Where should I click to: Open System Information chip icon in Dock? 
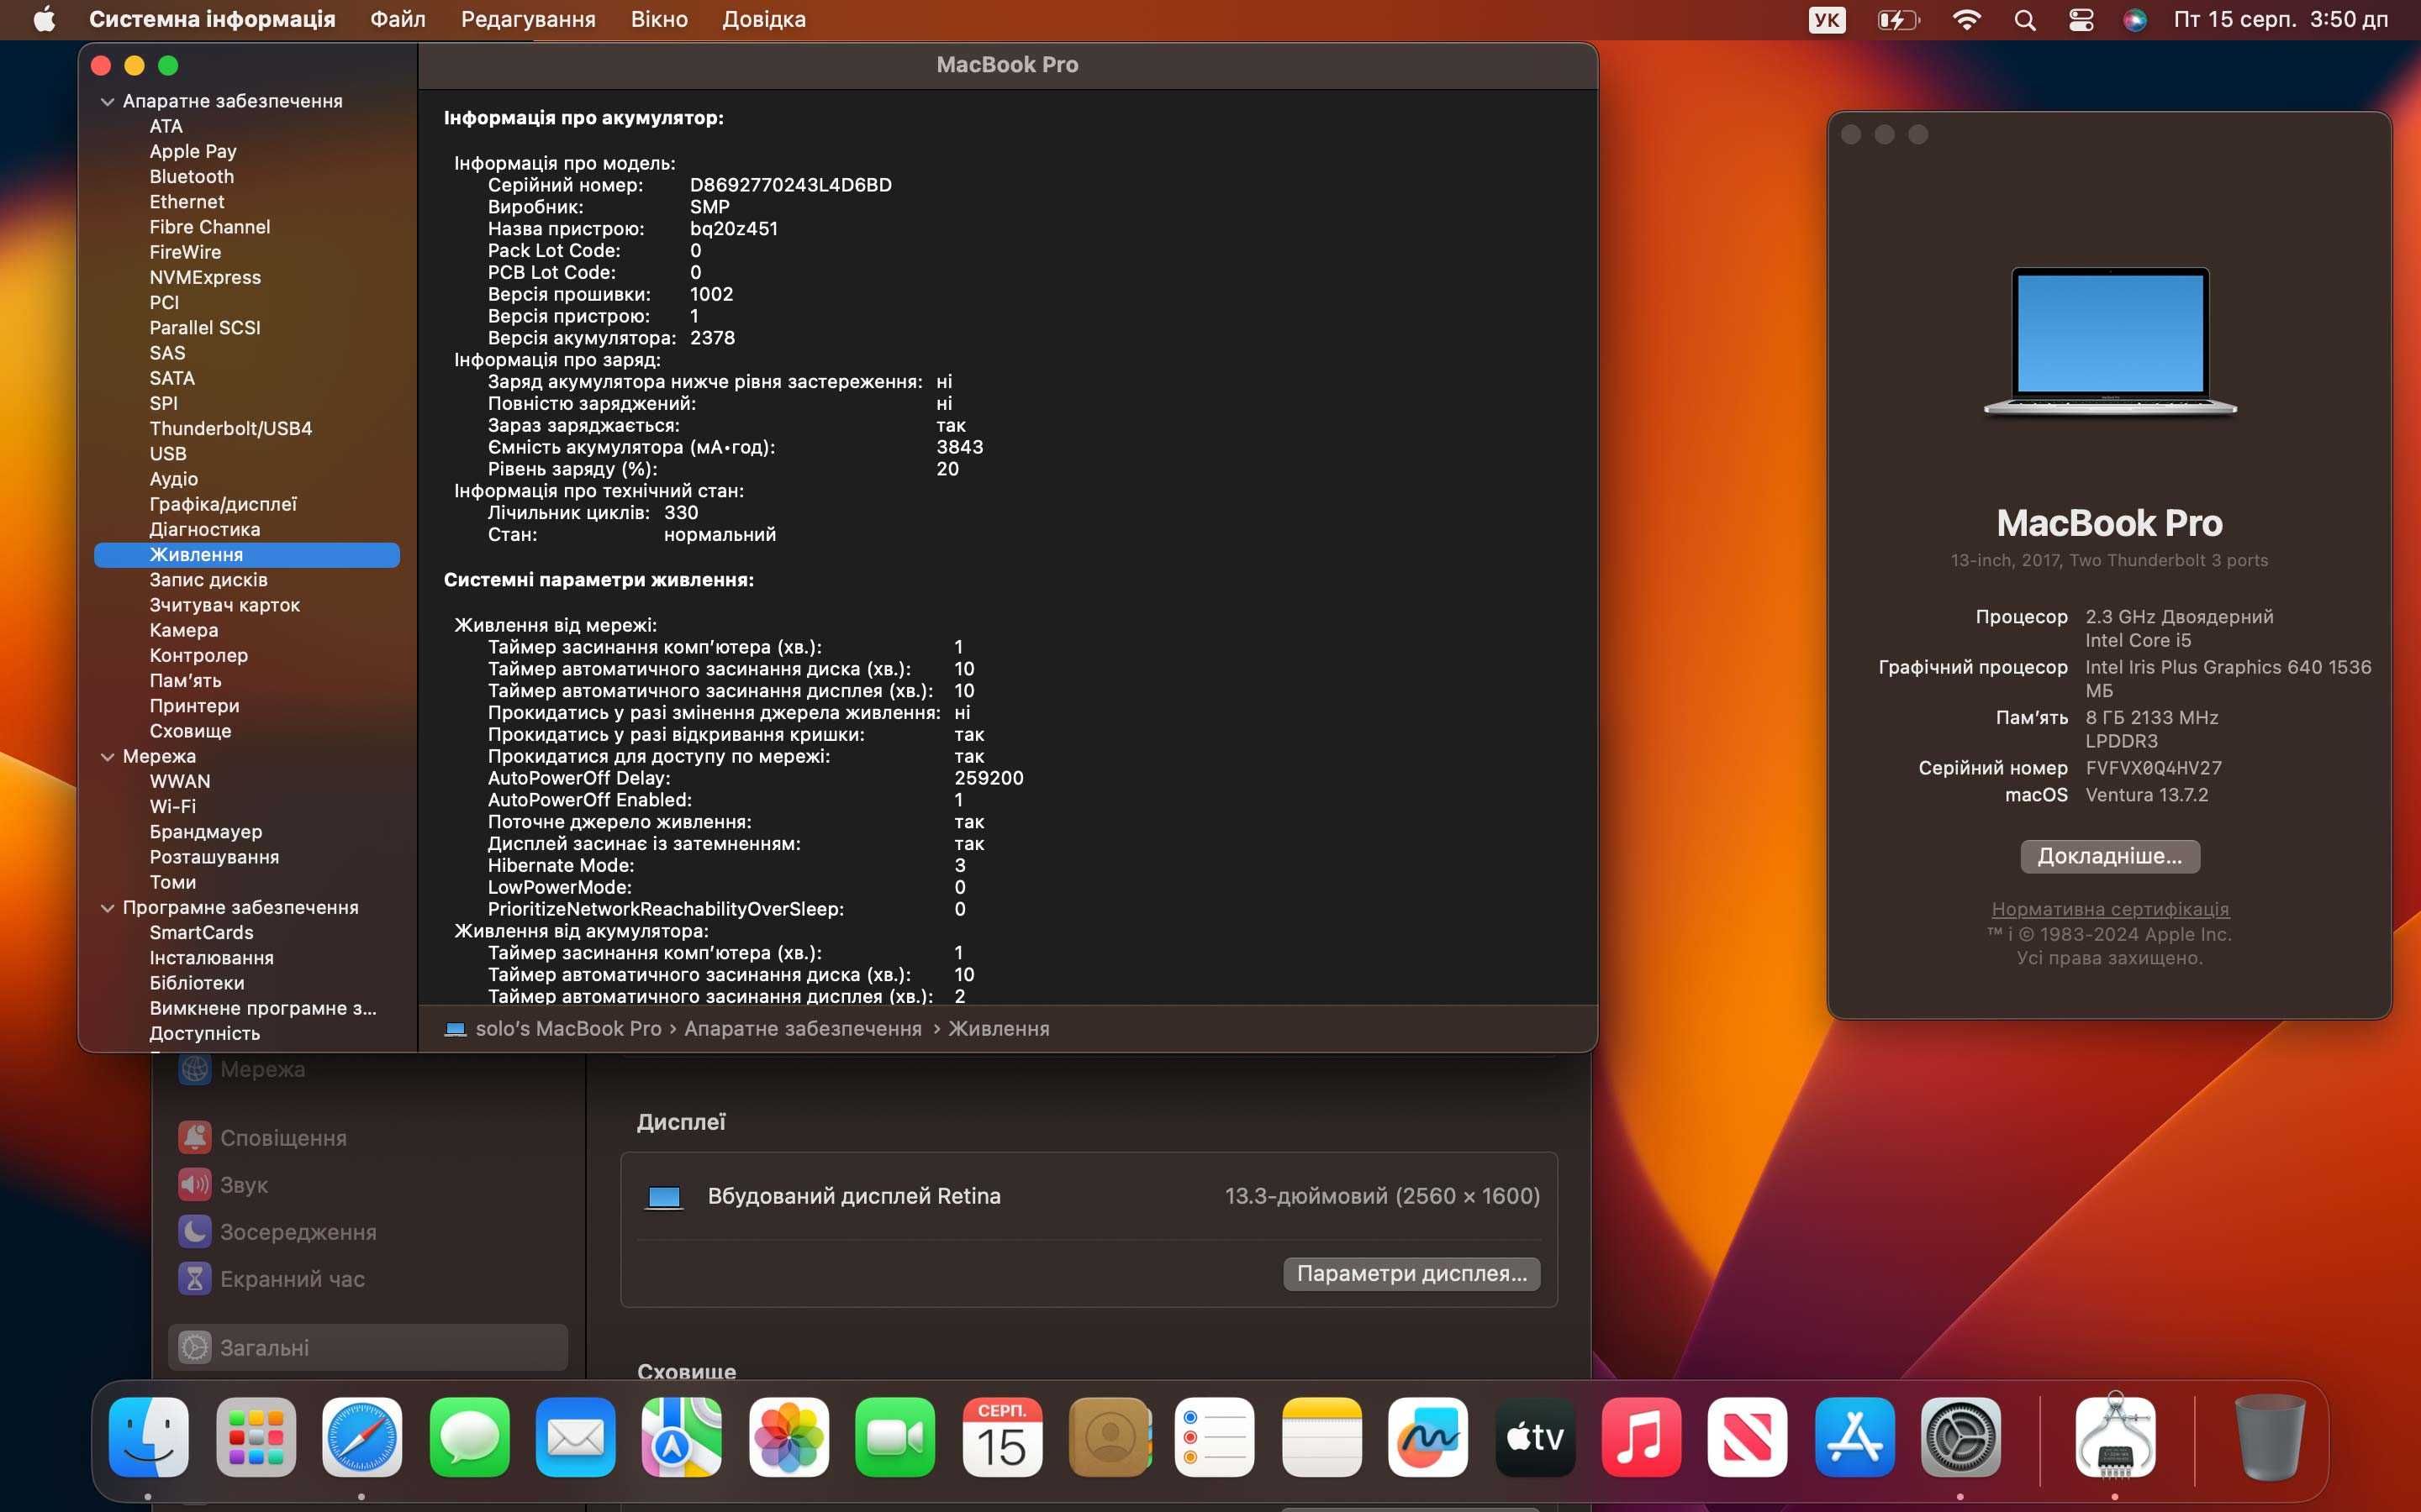coord(2115,1437)
